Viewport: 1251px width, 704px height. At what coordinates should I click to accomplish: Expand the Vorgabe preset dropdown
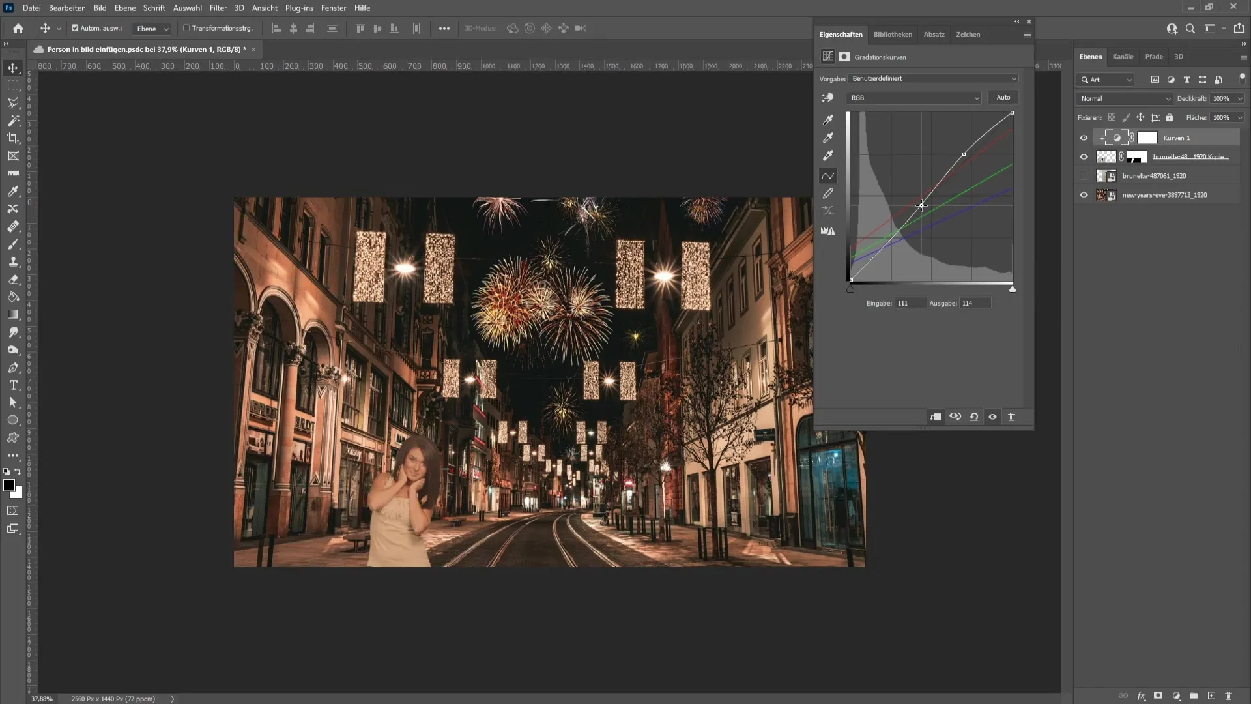(x=933, y=78)
